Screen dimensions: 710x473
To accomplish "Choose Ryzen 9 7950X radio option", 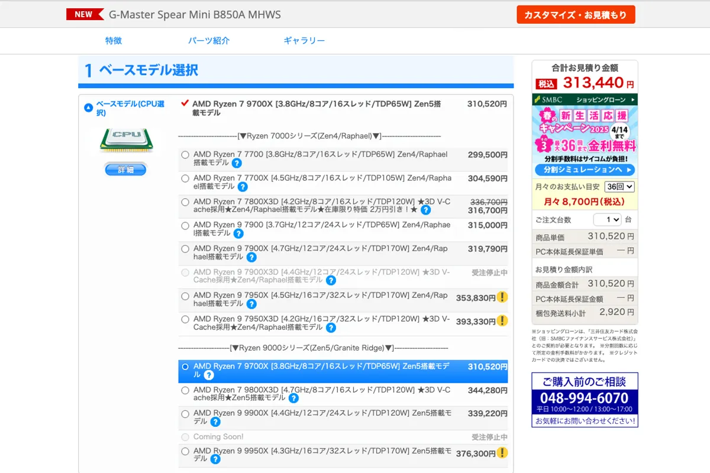I will pos(186,296).
